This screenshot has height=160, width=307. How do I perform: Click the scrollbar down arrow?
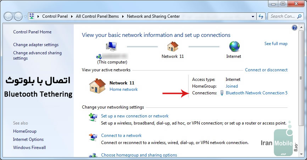301,155
